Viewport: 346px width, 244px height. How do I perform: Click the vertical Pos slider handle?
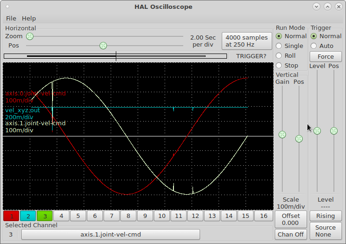click(299, 139)
